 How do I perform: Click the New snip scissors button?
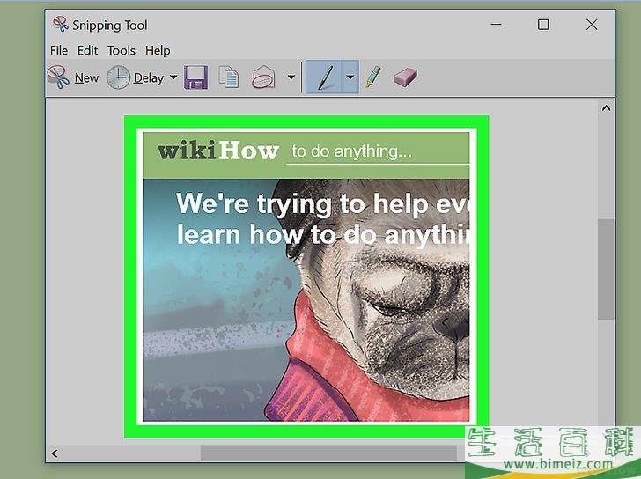[x=73, y=77]
